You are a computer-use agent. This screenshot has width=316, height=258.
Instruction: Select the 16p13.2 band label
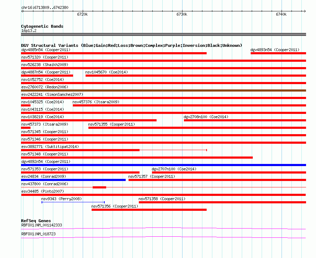29,31
